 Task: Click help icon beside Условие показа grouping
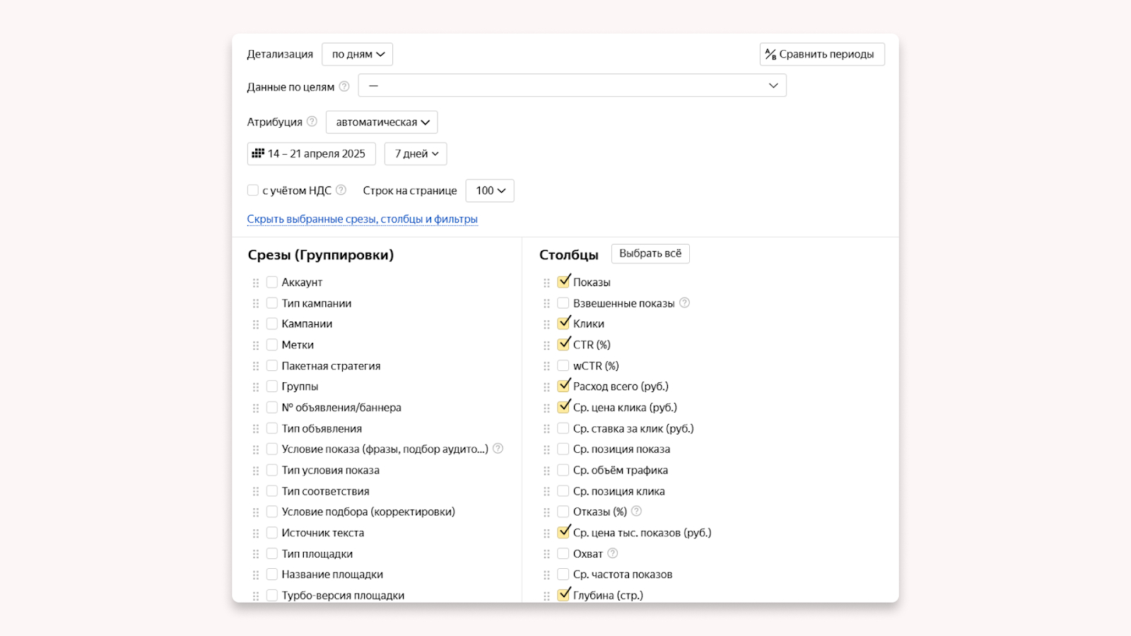pos(498,449)
